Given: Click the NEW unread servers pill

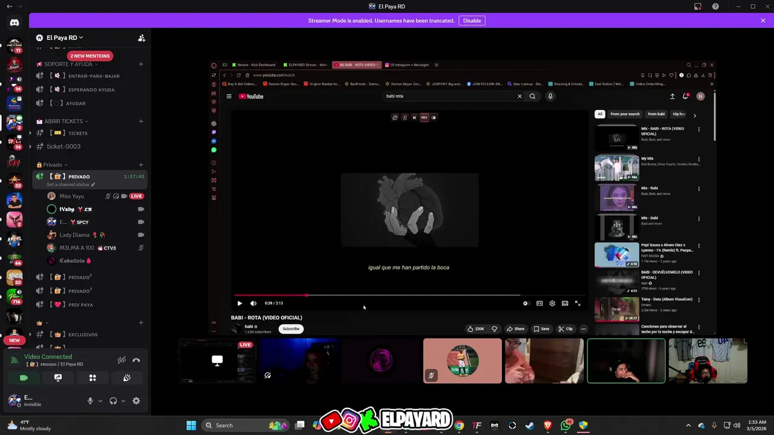Looking at the screenshot, I should [x=15, y=340].
